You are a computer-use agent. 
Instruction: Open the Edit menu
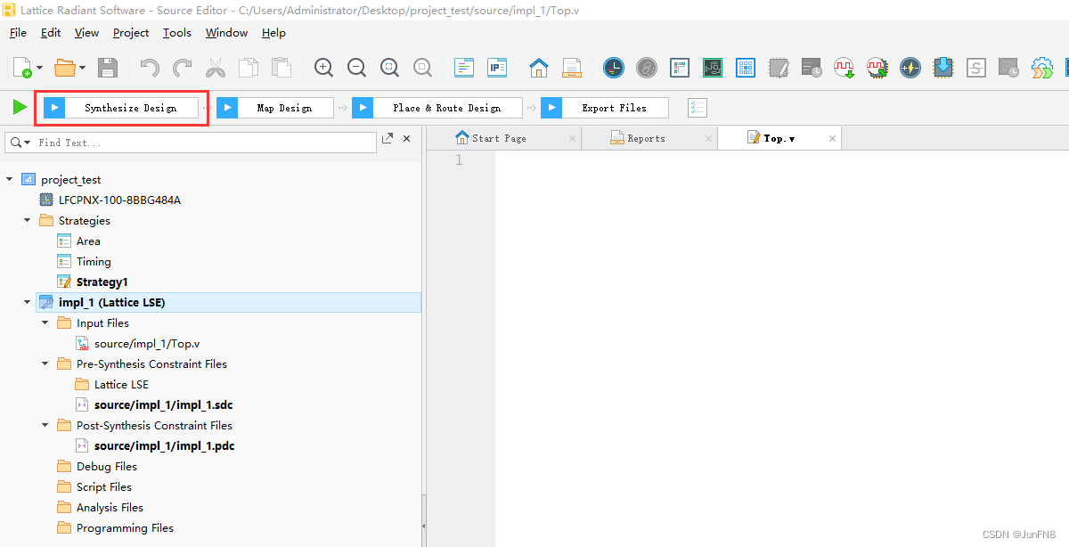(51, 33)
